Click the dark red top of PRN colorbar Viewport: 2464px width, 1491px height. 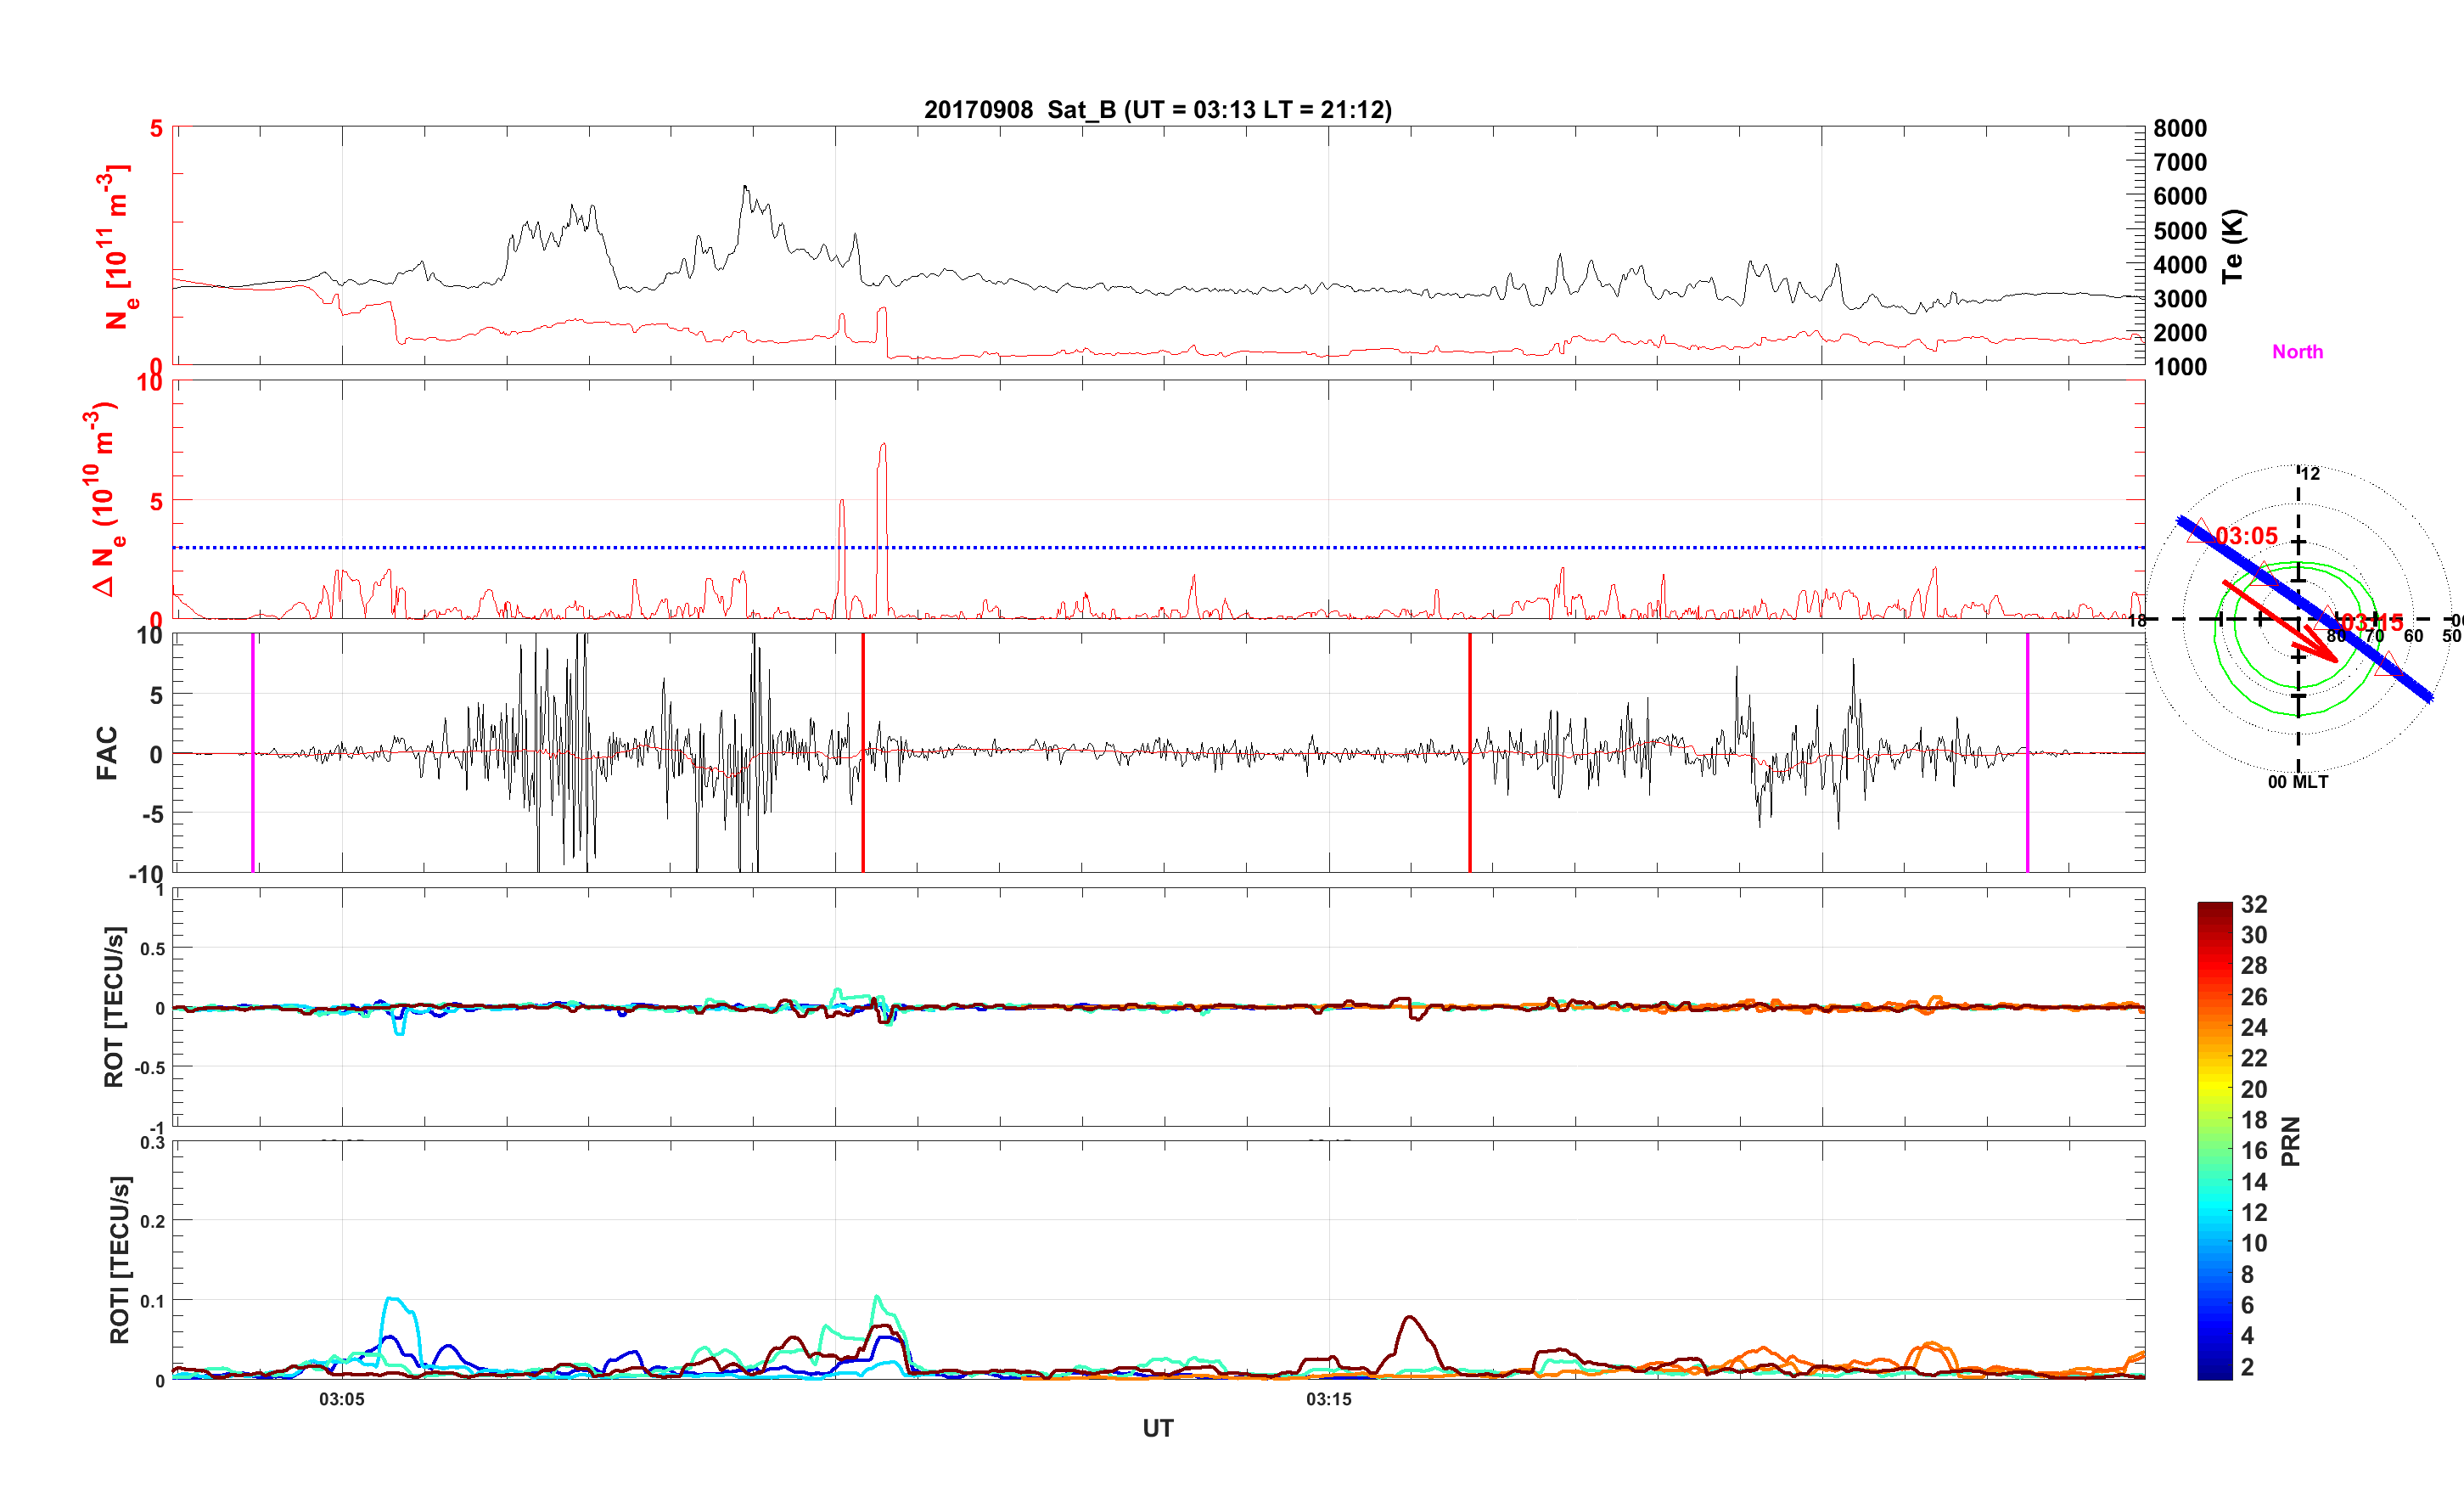coord(2214,909)
